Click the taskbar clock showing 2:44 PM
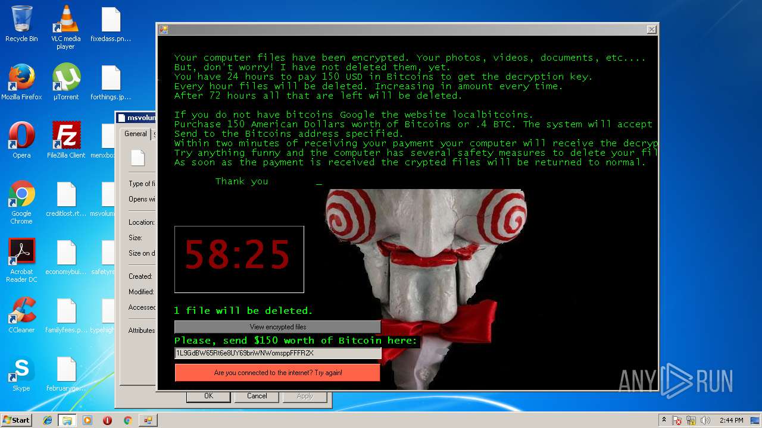762x428 pixels. [x=731, y=420]
